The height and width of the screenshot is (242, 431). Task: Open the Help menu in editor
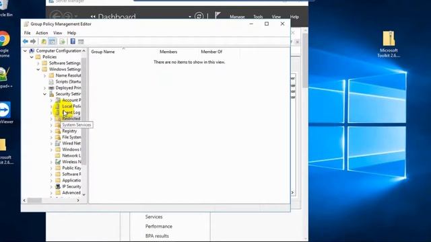coord(71,33)
